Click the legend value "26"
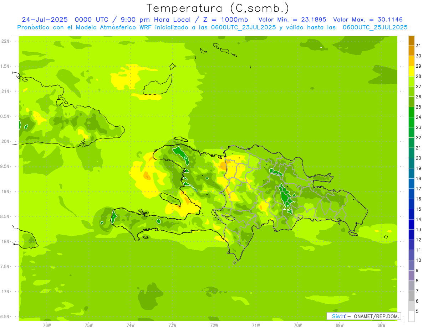 click(x=418, y=96)
